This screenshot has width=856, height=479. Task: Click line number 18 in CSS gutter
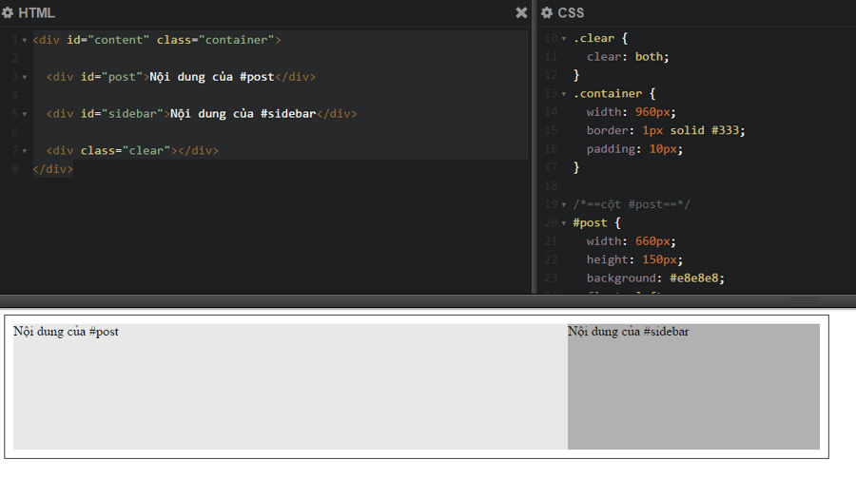551,186
